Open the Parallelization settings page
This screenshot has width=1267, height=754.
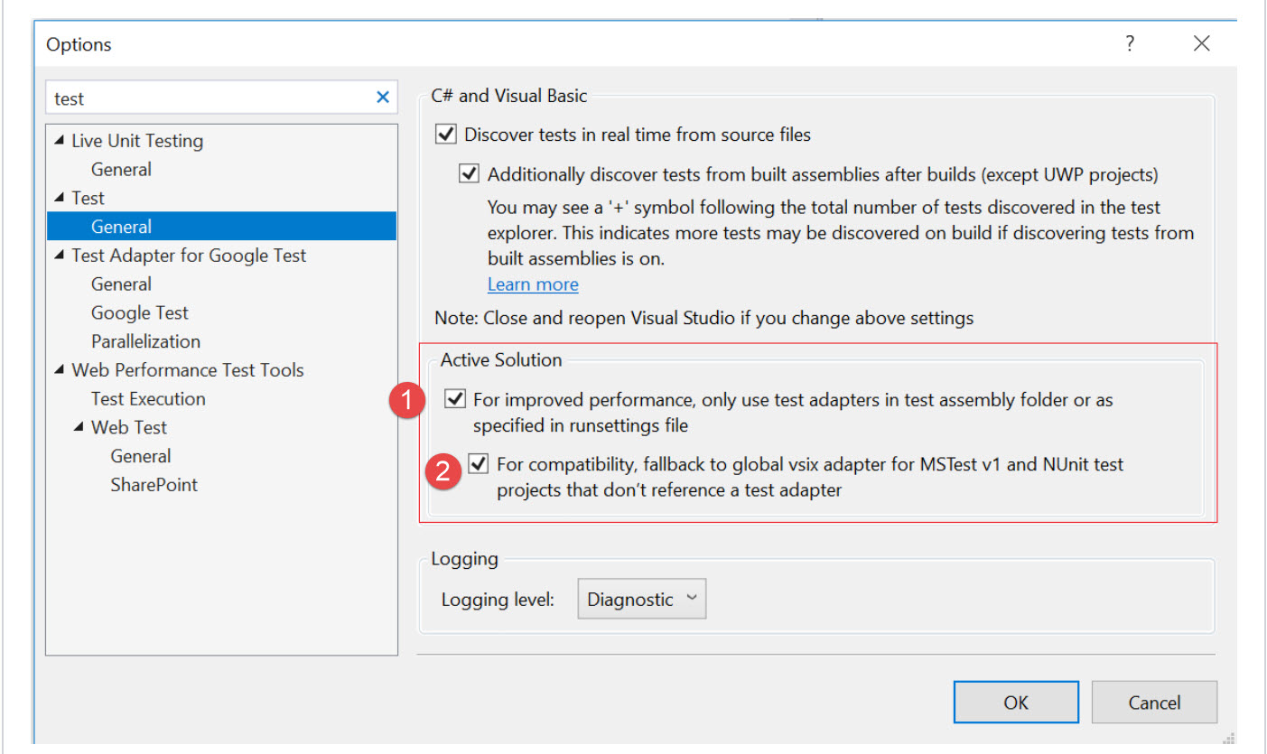coord(145,341)
